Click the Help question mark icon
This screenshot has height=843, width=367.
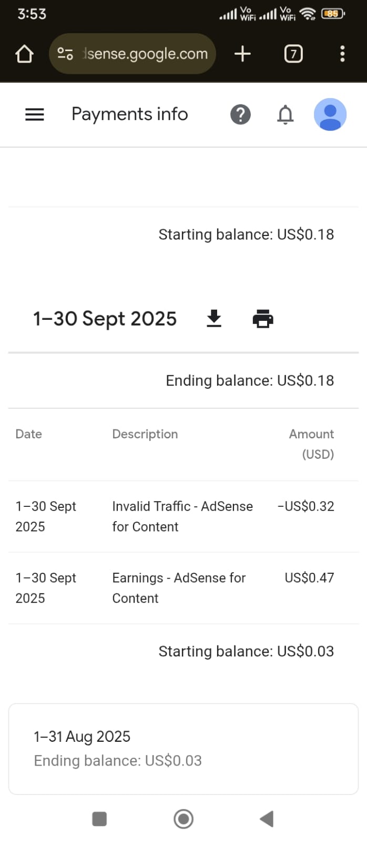click(241, 114)
